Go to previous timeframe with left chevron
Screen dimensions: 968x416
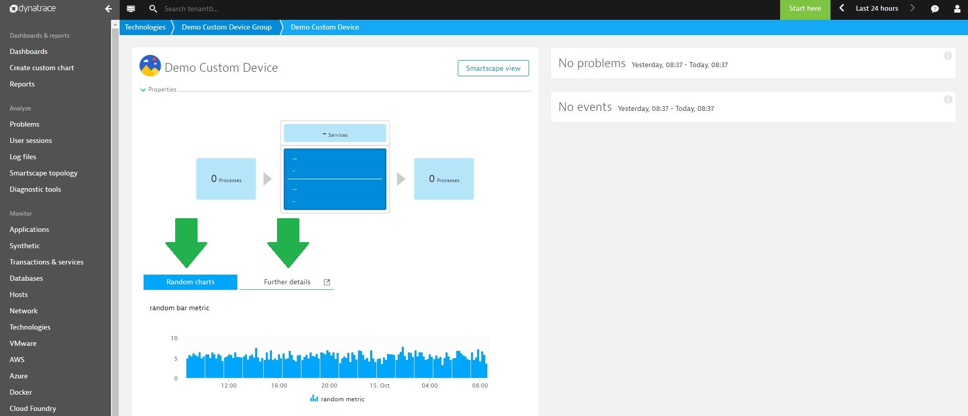pos(842,8)
